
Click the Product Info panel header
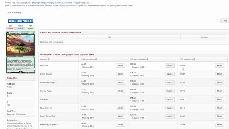point(21,78)
